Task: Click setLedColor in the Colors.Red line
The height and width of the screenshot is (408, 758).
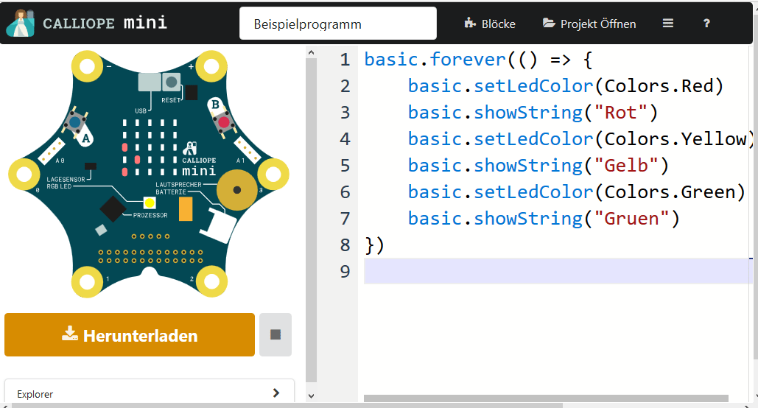Action: [x=533, y=86]
